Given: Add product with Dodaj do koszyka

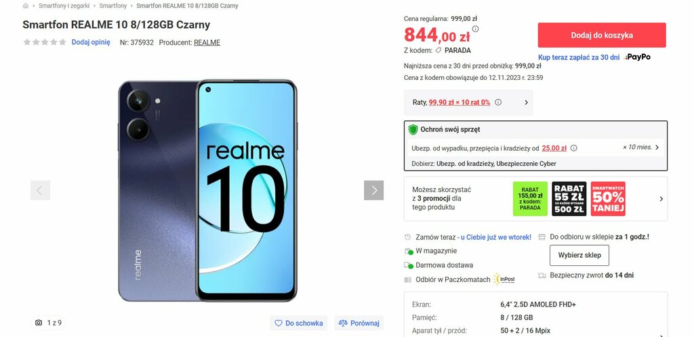Looking at the screenshot, I should 602,35.
